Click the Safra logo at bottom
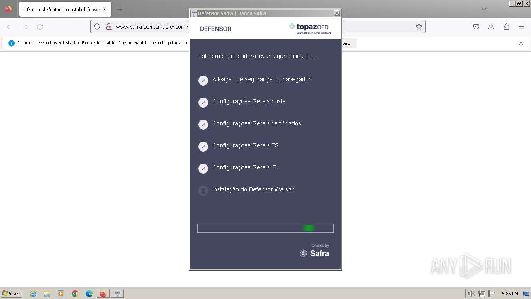Viewport: 531px width, 299px height. 314,253
